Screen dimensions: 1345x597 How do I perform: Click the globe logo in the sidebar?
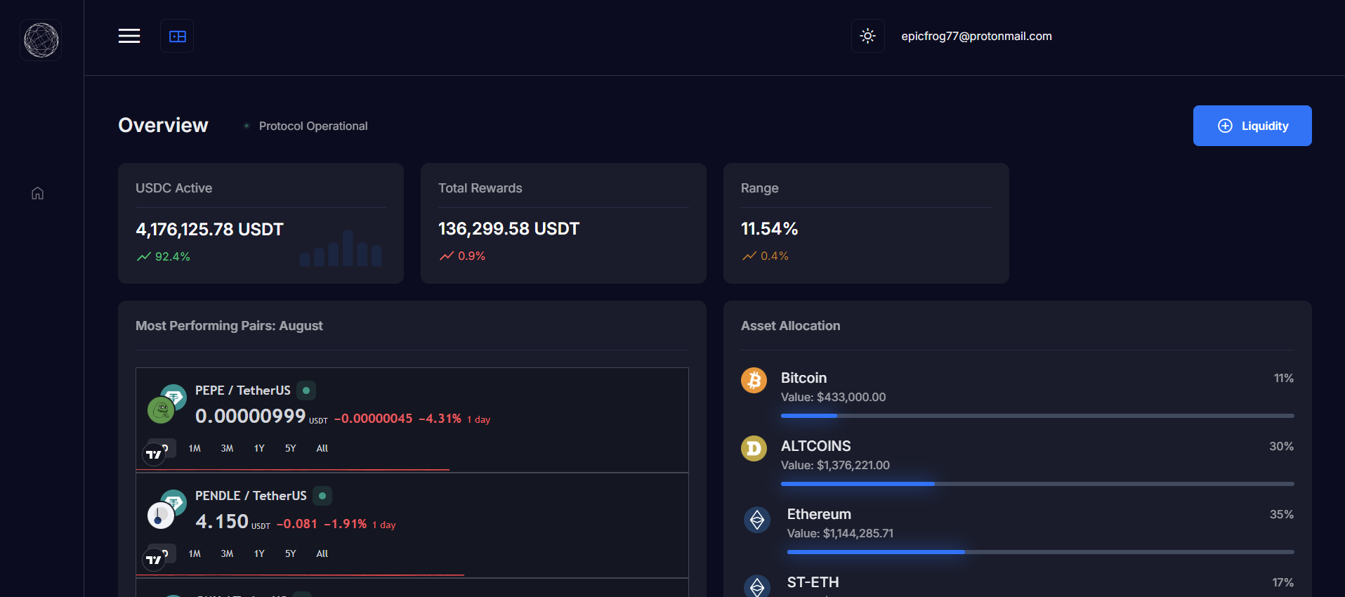[41, 40]
